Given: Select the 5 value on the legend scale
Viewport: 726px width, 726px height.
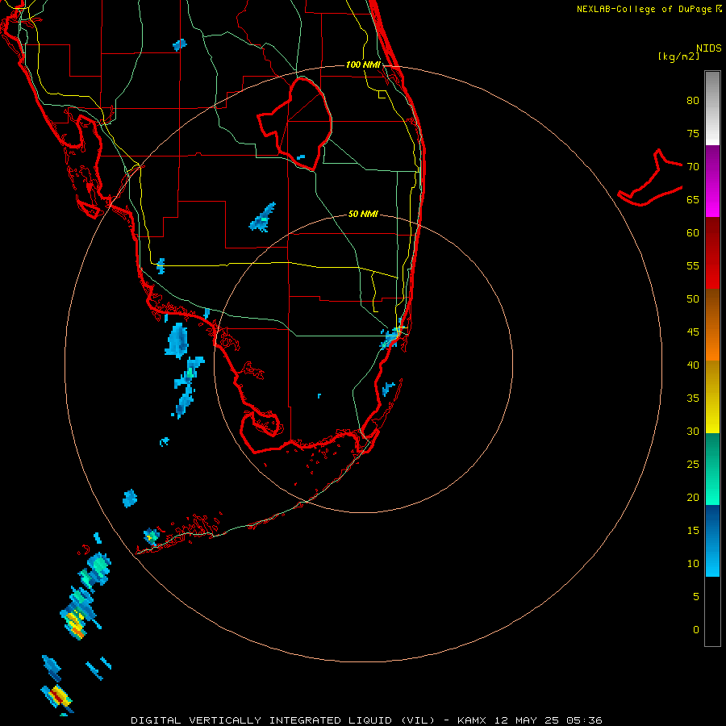Looking at the screenshot, I should pyautogui.click(x=696, y=596).
